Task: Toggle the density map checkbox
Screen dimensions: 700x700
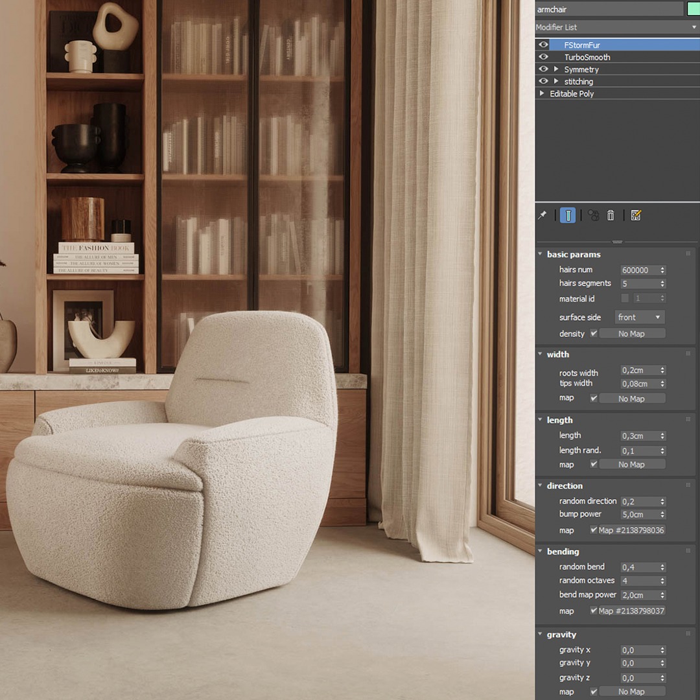Action: point(593,333)
